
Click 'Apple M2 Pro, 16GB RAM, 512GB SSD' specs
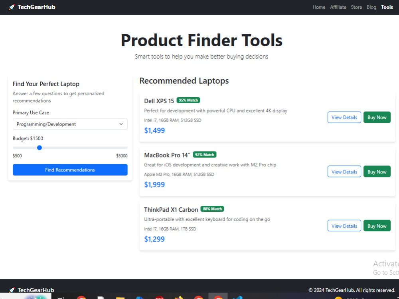point(179,175)
